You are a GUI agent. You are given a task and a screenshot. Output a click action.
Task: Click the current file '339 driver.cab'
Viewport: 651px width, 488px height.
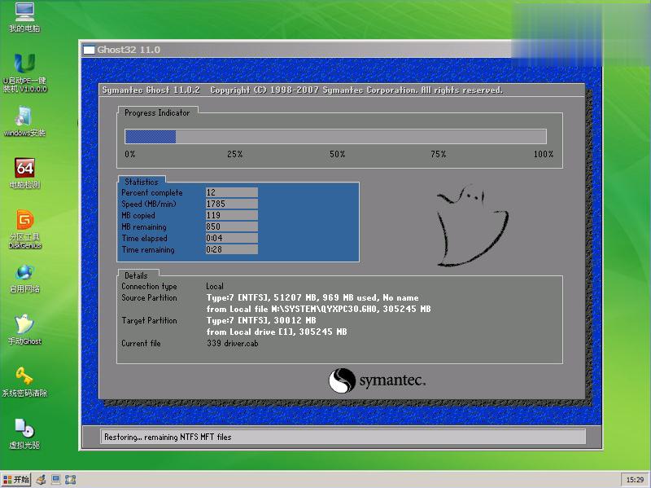[233, 343]
